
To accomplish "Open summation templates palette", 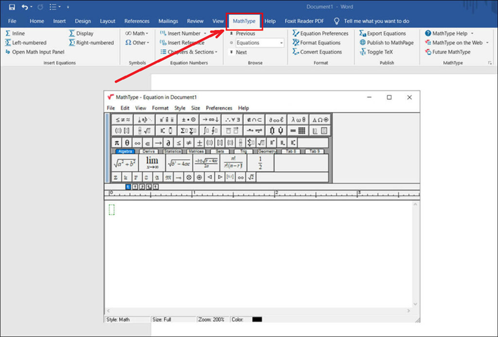I will [189, 131].
